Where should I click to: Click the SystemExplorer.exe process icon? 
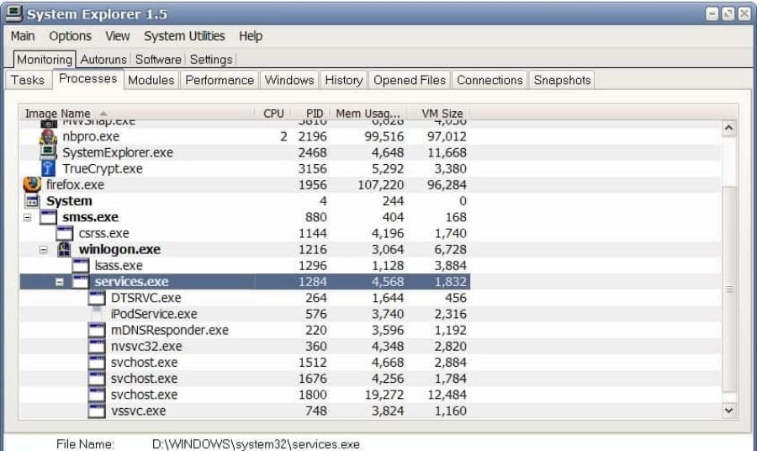click(48, 152)
